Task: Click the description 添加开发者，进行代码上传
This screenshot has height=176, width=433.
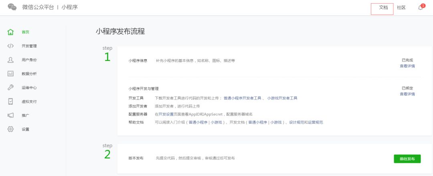Action: (177, 106)
